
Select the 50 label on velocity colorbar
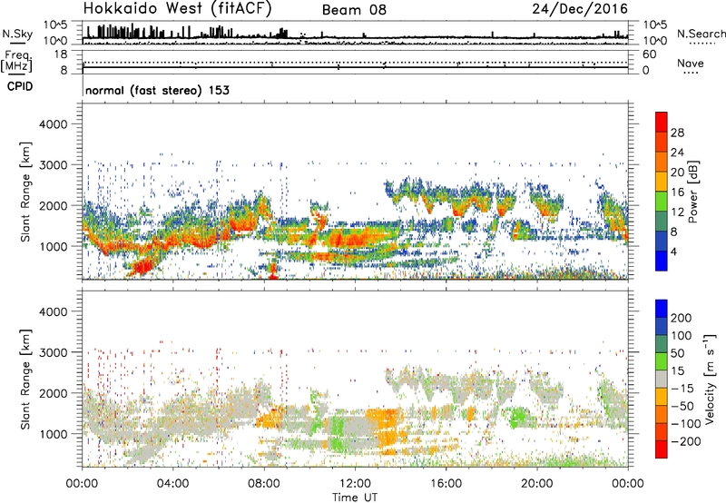[x=677, y=353]
